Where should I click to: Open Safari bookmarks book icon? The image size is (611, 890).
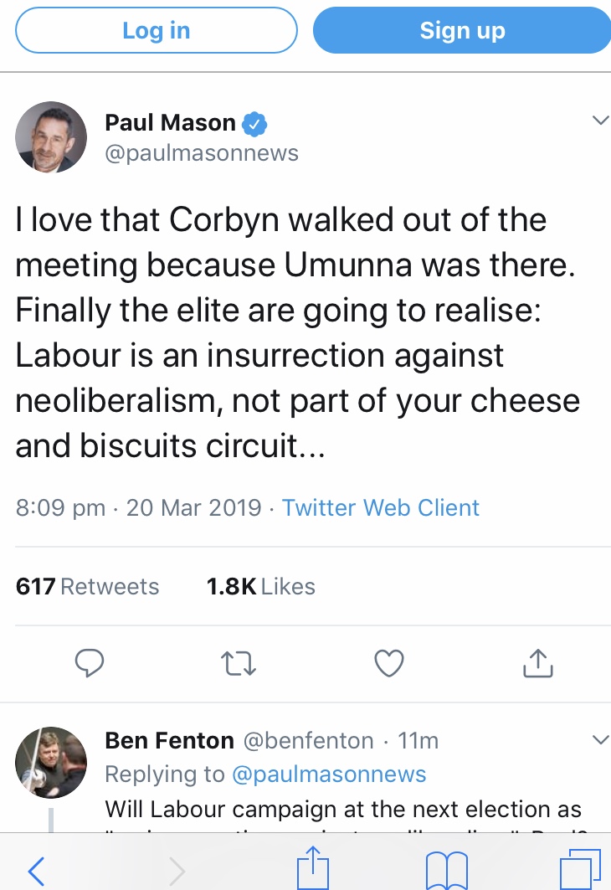(x=446, y=871)
